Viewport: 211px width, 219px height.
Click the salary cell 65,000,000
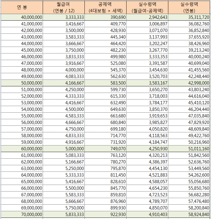(x=22, y=181)
